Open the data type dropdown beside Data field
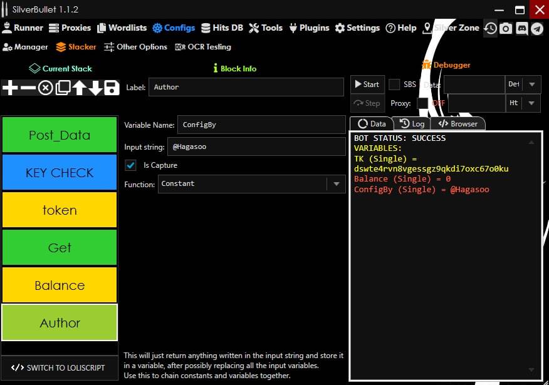549x385 pixels. coord(531,85)
